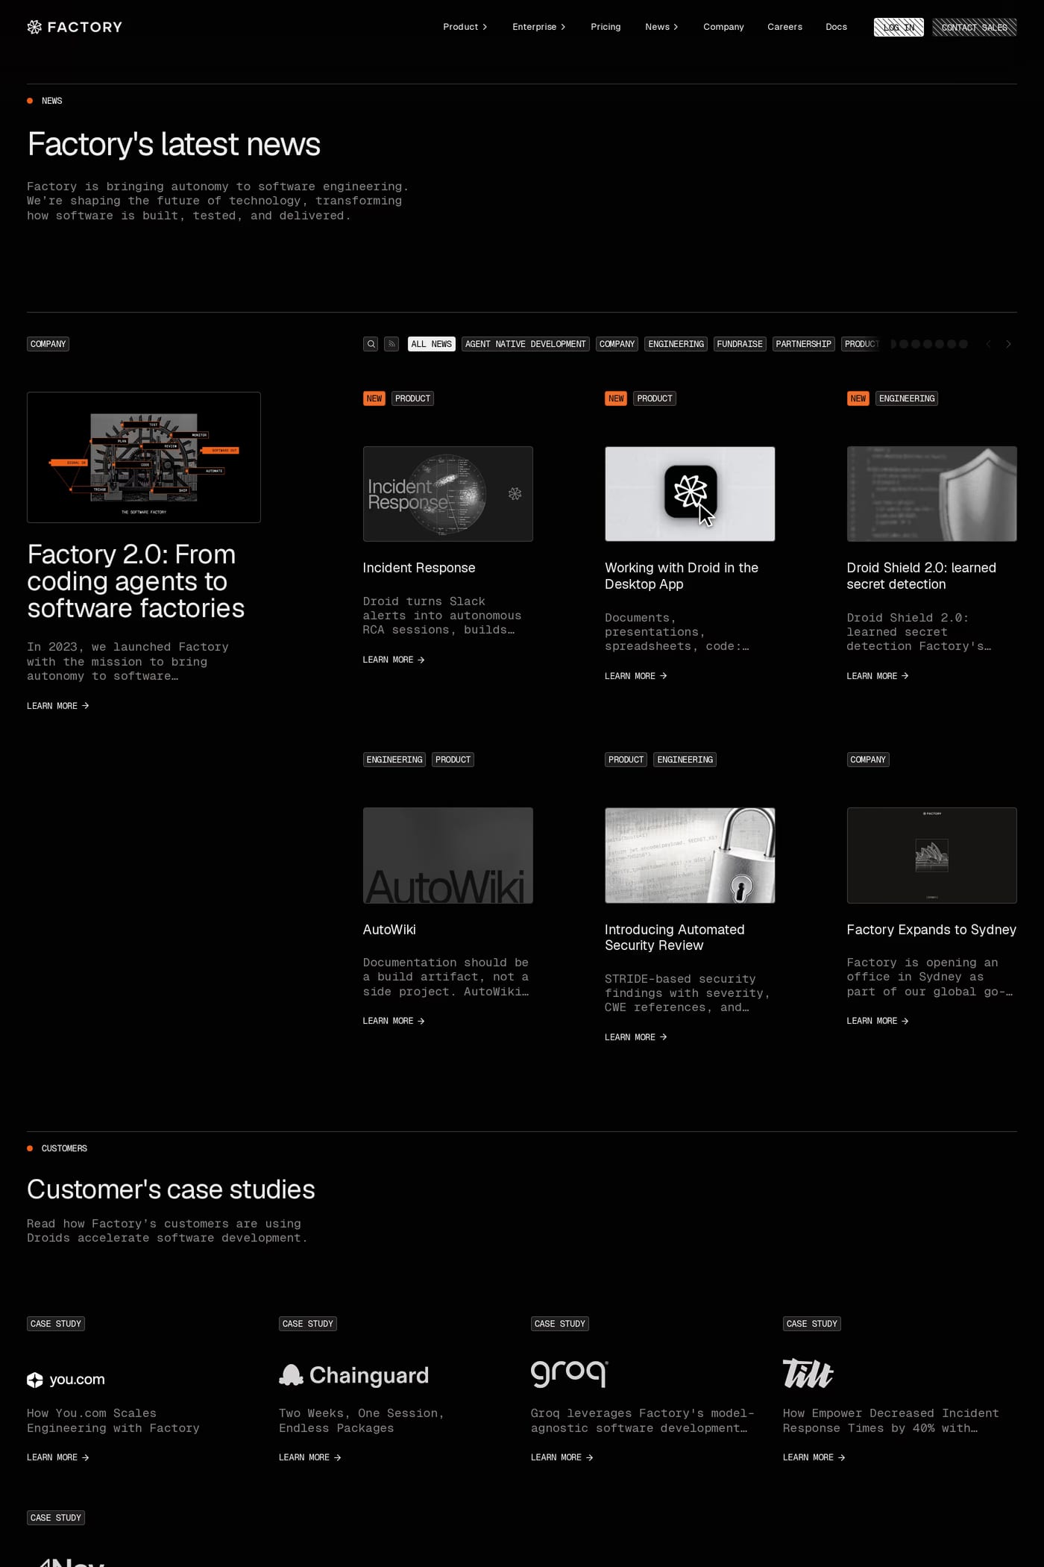This screenshot has width=1044, height=1567.
Task: Click Company tag above Factory 2.0 card
Action: [x=48, y=344]
